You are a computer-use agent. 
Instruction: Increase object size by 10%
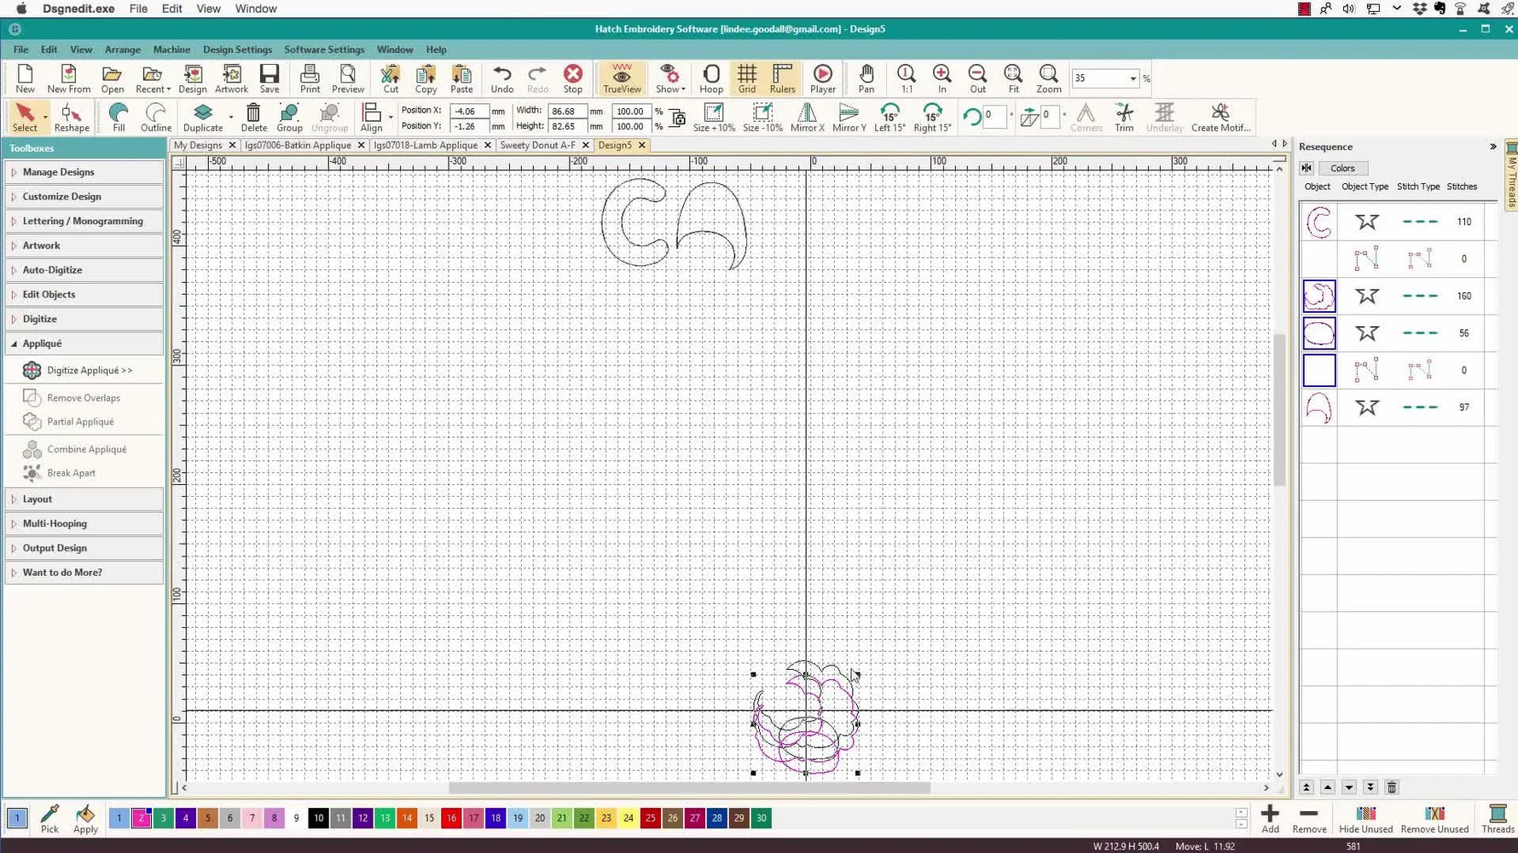(x=714, y=117)
